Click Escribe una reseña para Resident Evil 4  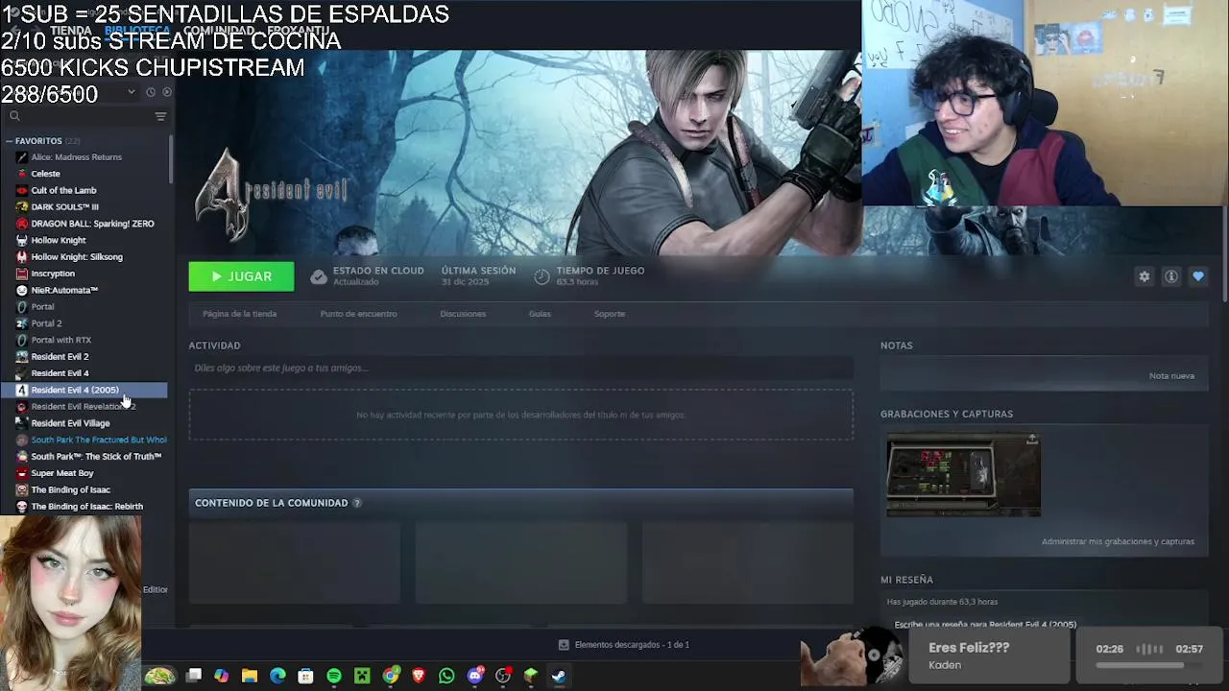(985, 625)
